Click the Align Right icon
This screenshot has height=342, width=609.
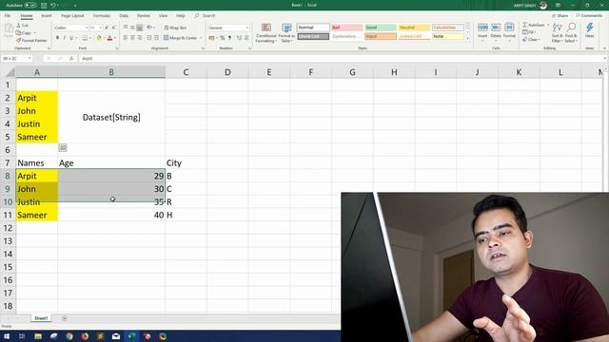pyautogui.click(x=140, y=38)
